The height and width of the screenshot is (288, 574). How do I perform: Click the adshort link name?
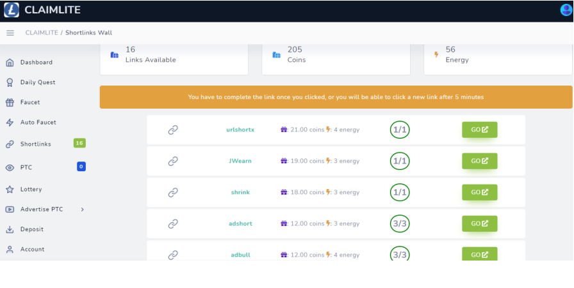click(240, 224)
